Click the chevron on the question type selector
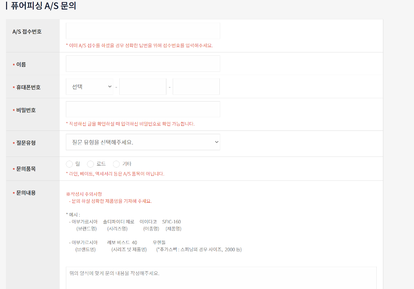Screen dimensions: 414x289 click(216, 142)
